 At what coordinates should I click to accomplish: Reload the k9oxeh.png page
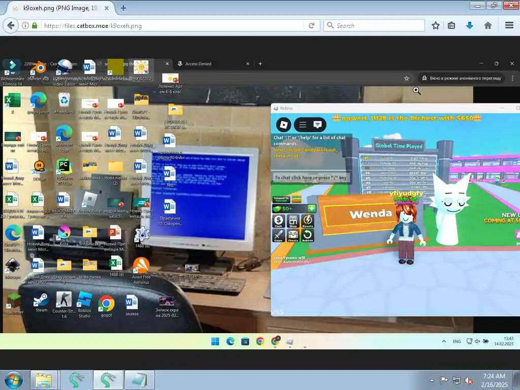(311, 25)
